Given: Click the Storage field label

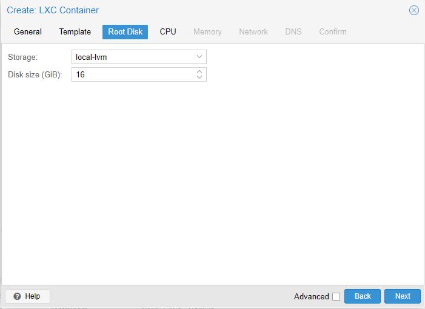Looking at the screenshot, I should click(x=22, y=57).
